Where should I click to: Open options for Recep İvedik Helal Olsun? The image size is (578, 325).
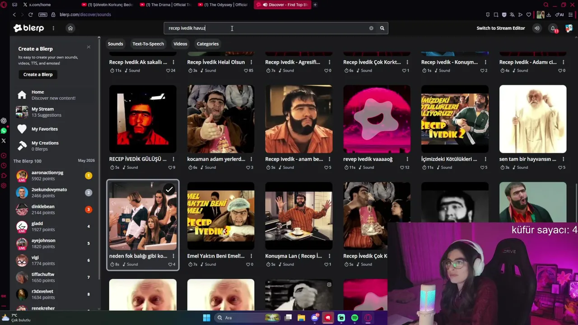[251, 62]
